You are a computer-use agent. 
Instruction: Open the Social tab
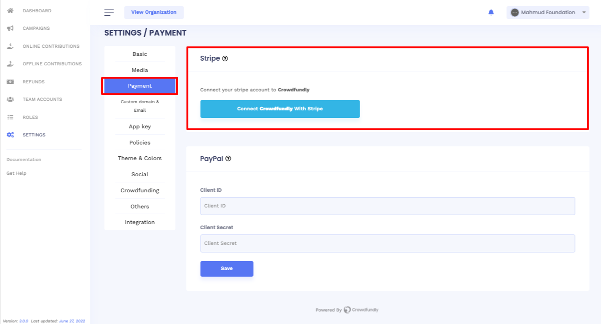coord(140,174)
